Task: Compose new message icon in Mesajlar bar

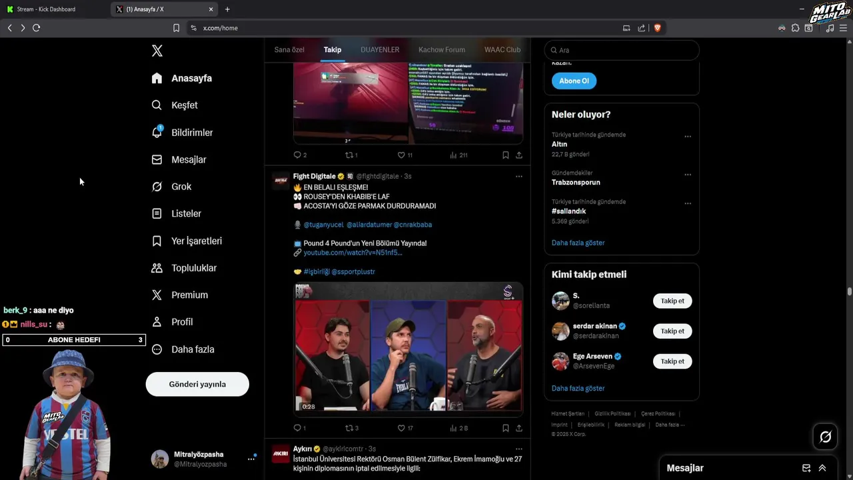Action: pyautogui.click(x=806, y=468)
